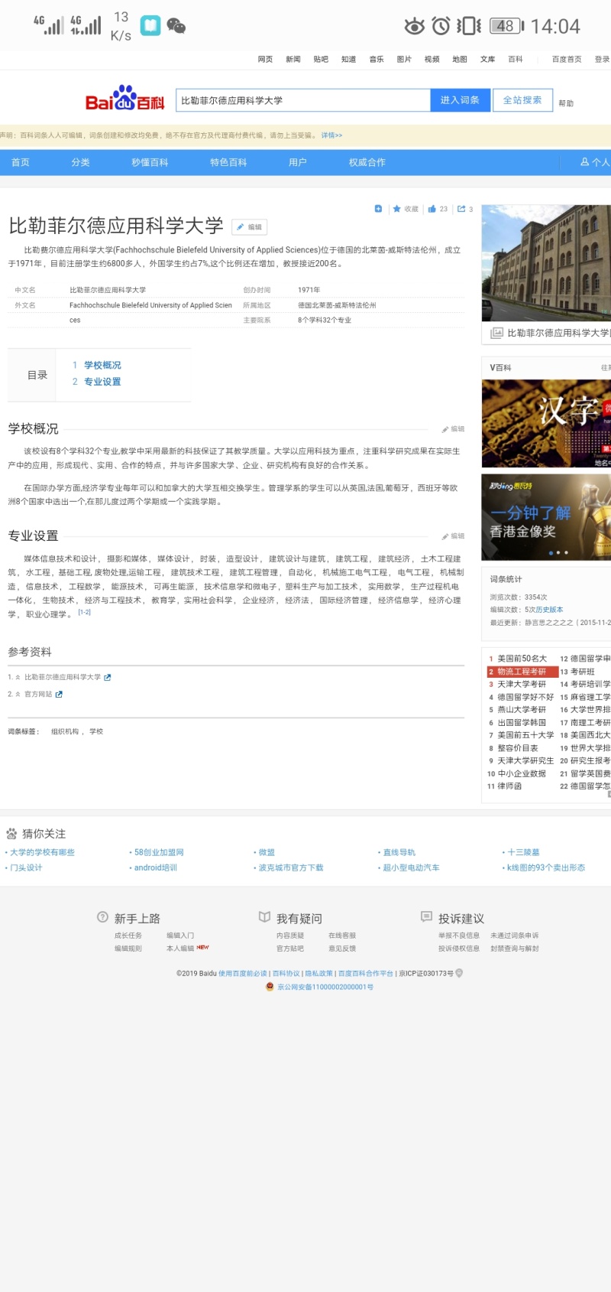Go to 新闻 in the top Baidu links

click(293, 59)
